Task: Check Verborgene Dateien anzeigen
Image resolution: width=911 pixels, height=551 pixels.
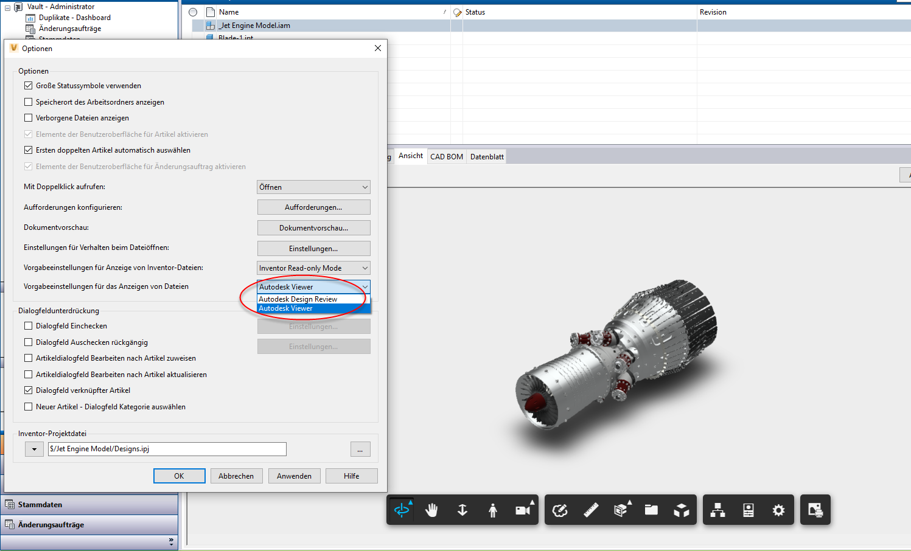Action: tap(28, 117)
